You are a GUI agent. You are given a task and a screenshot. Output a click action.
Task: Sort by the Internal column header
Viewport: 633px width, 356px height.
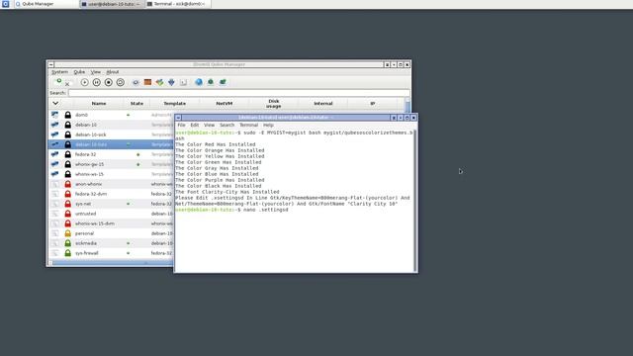click(x=323, y=104)
